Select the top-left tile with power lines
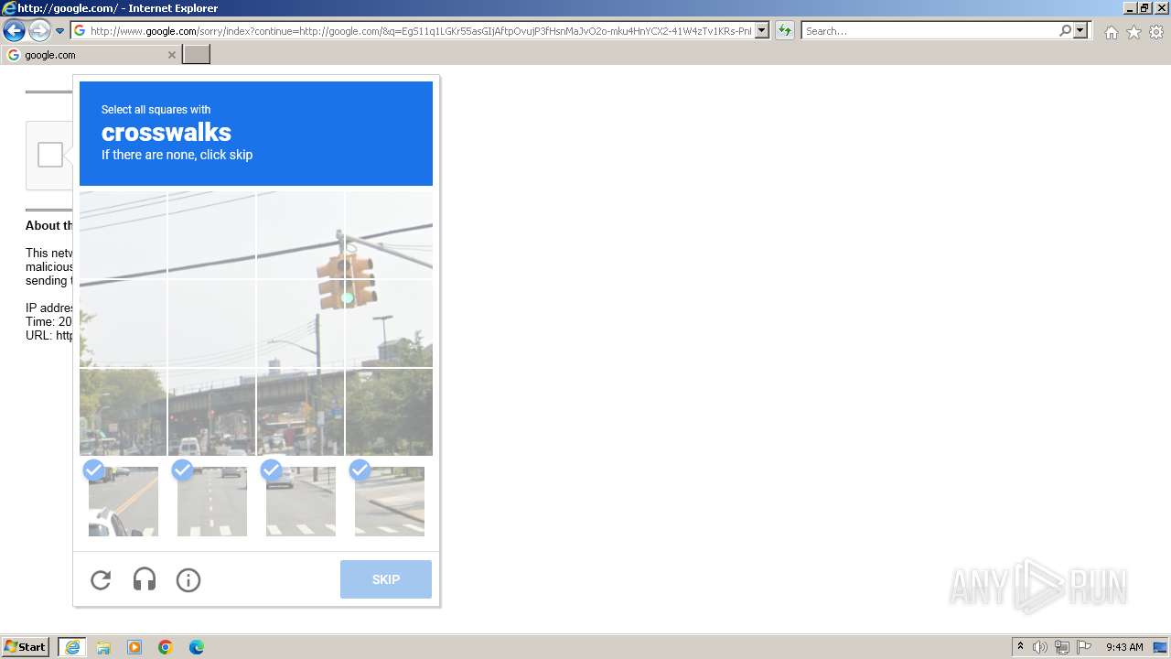The image size is (1171, 659). point(124,234)
